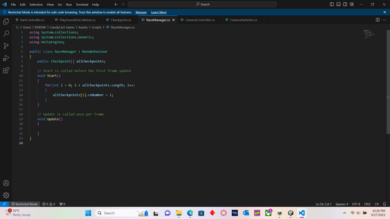Viewport: 390px width, 219px height.
Task: Select the Assets breadcrumb segment
Action: tap(83, 27)
